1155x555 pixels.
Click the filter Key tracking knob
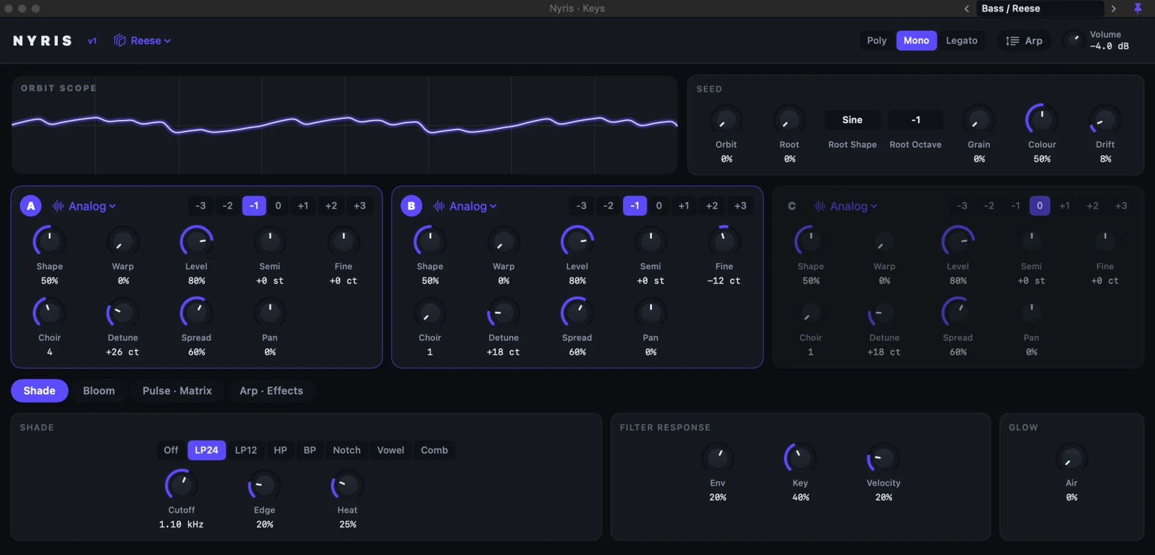[800, 458]
